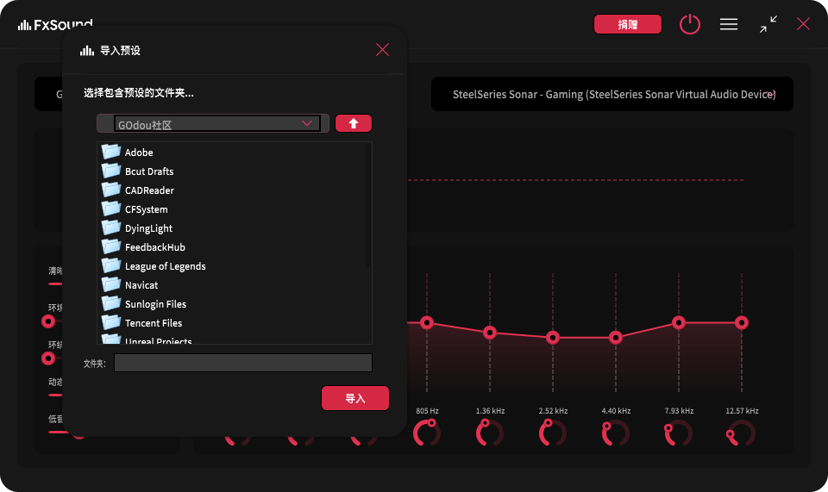This screenshot has width=828, height=492.
Task: Click the 4.40 kHz EQ band point
Action: [615, 338]
